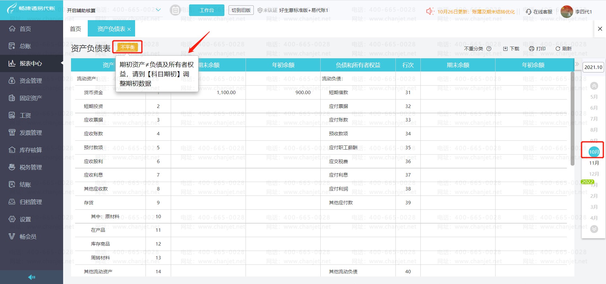Expand the 开启辅助核算 company dropdown
Image resolution: width=606 pixels, height=284 pixels.
158,10
